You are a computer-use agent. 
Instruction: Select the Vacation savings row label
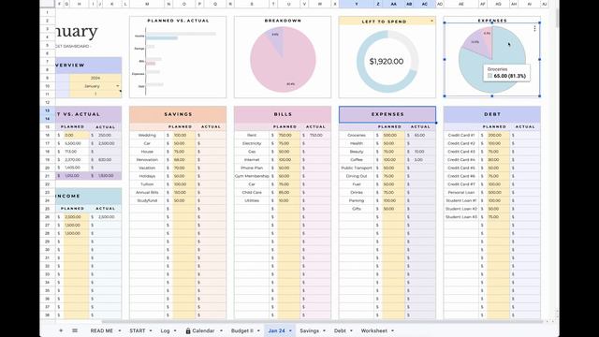pos(147,168)
